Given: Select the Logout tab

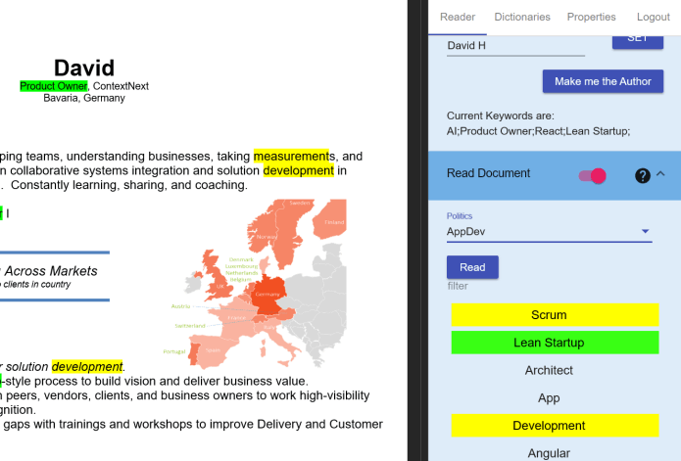Looking at the screenshot, I should (x=654, y=17).
